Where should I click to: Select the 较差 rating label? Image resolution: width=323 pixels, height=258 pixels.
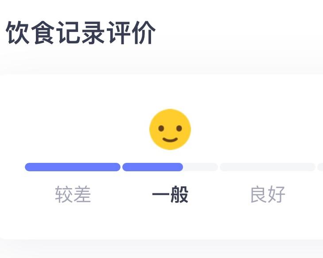[73, 195]
